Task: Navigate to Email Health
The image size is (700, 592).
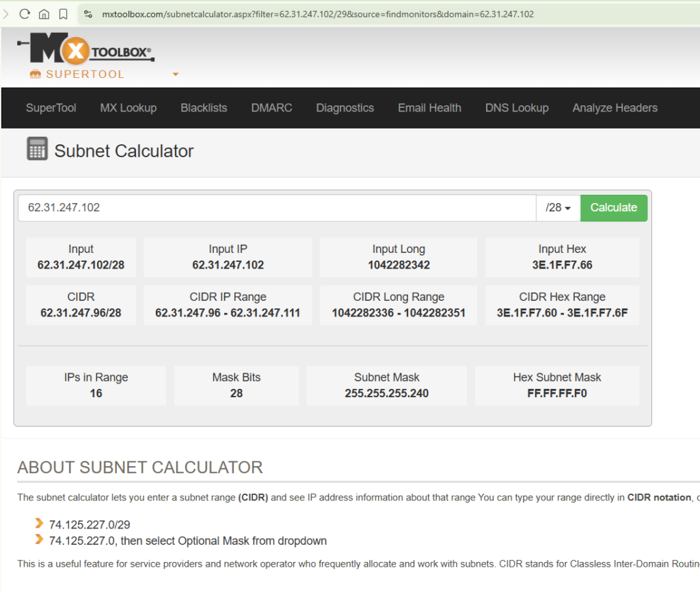Action: tap(429, 108)
